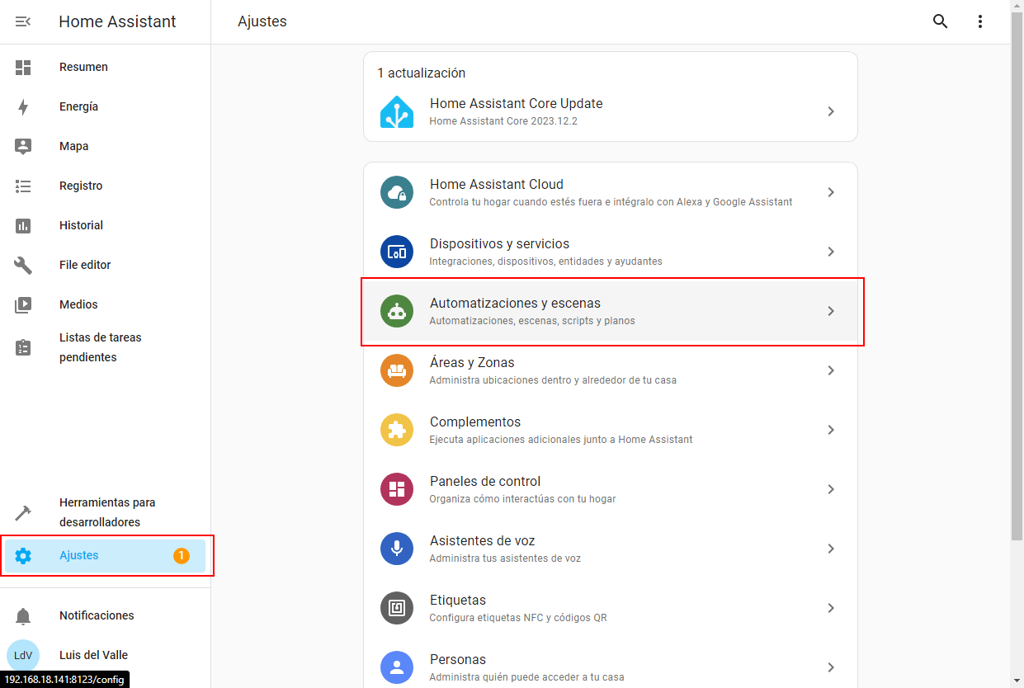The image size is (1024, 688).
Task: Click the Historial chart icon
Action: point(23,225)
